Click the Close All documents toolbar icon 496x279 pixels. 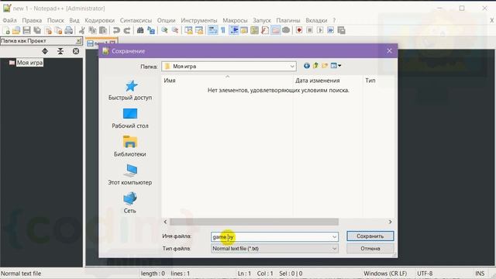[58, 30]
